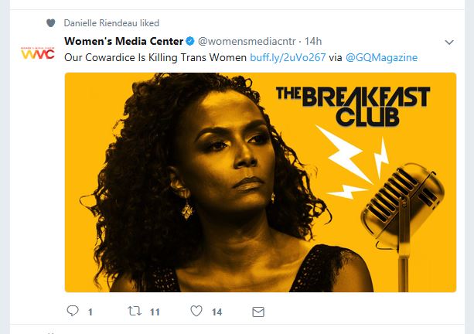Image resolution: width=474 pixels, height=334 pixels.
Task: Click the retweet count of 11
Action: click(154, 312)
